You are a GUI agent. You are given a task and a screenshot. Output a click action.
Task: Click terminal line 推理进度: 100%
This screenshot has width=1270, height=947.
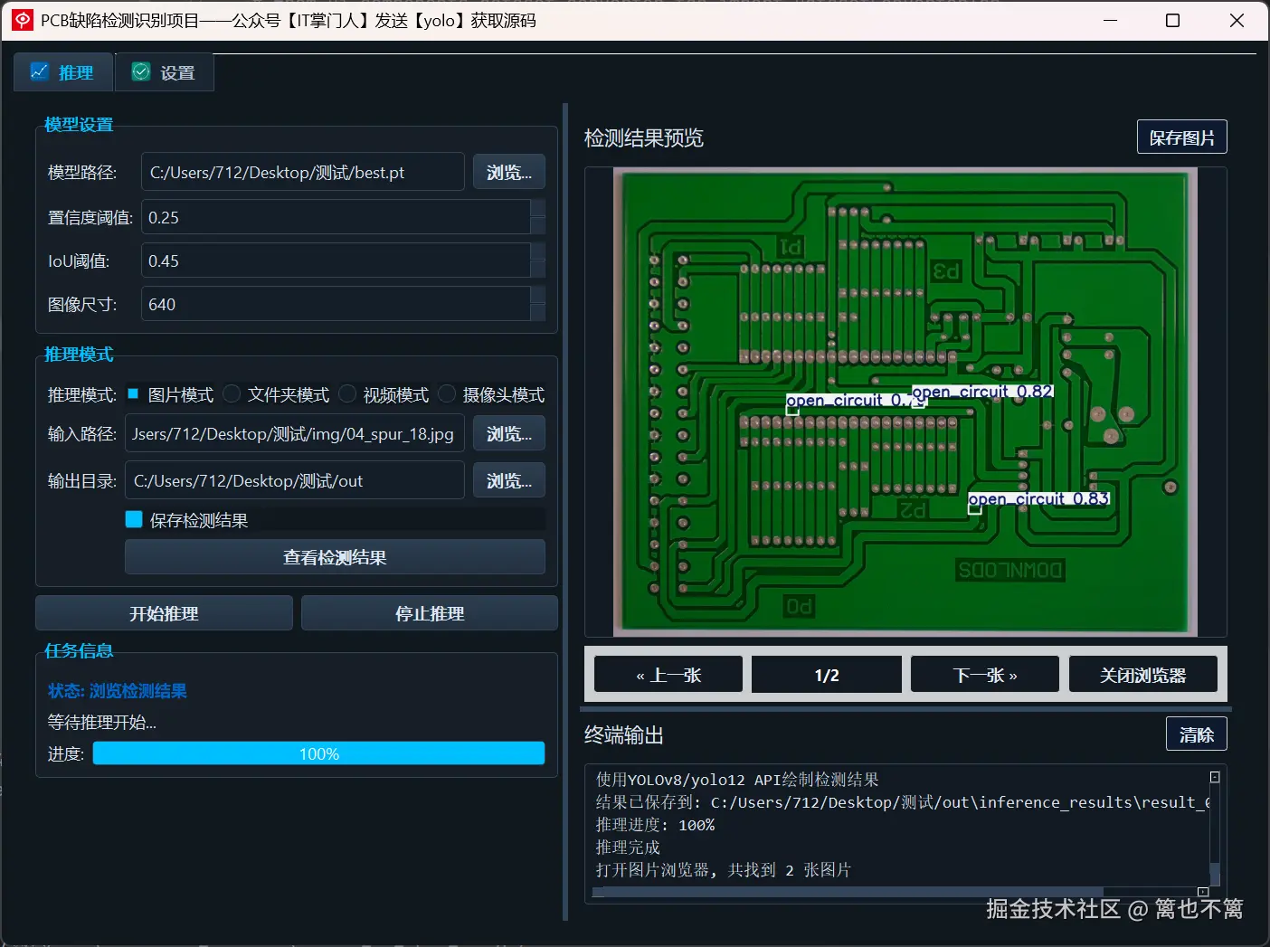click(655, 824)
